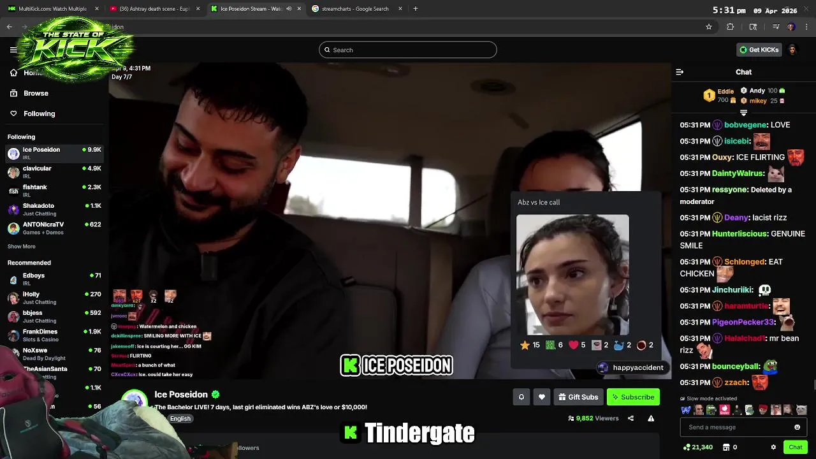Image resolution: width=816 pixels, height=459 pixels.
Task: Open Ice Poseidon channel name under video
Action: click(181, 395)
